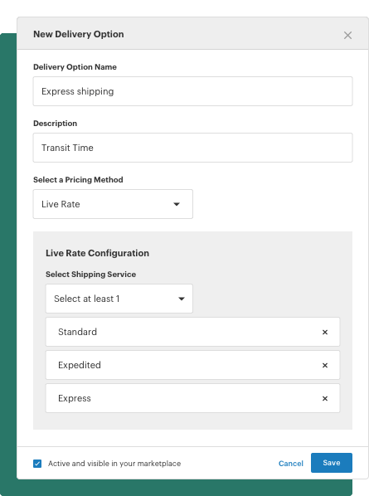Viewport: 369px width, 496px height.
Task: Select the Expedited service row
Action: tap(193, 365)
